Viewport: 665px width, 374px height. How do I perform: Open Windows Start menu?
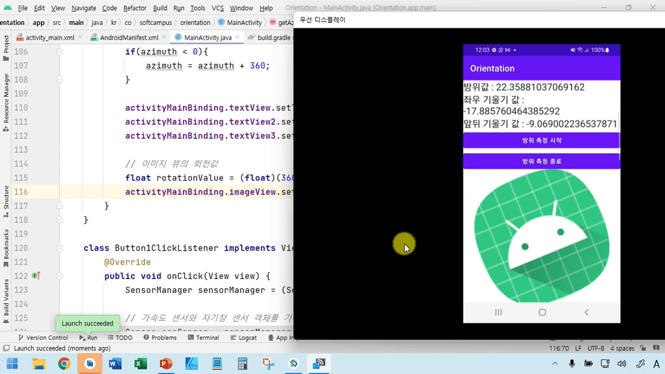point(12,364)
